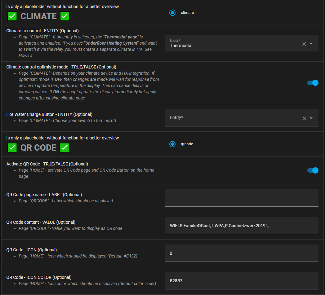Image resolution: width=325 pixels, height=295 pixels.
Task: Click the Hot Water Charge Entity placeholder text
Action: pyautogui.click(x=176, y=118)
